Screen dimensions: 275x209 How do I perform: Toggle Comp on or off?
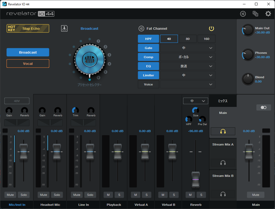pyautogui.click(x=148, y=57)
